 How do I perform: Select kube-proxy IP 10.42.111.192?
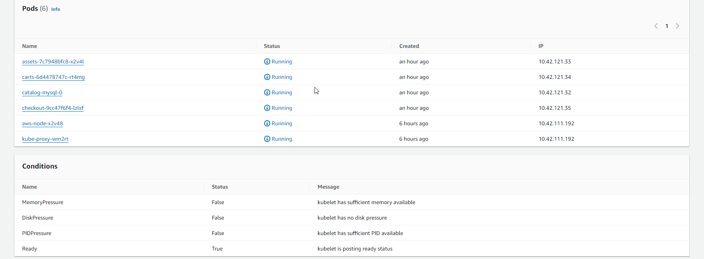(556, 139)
